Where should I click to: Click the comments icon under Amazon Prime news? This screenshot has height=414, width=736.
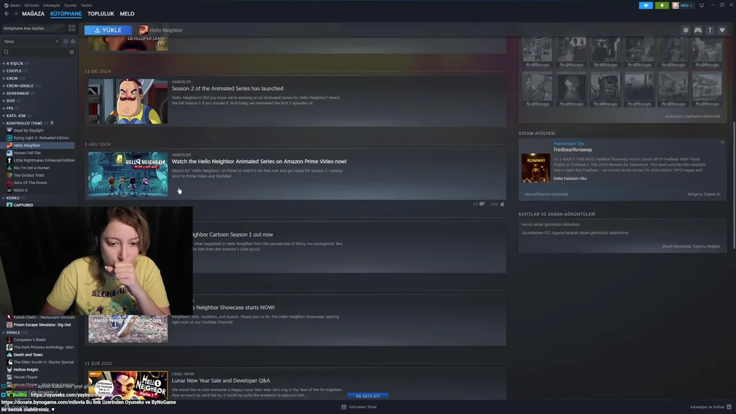(481, 204)
